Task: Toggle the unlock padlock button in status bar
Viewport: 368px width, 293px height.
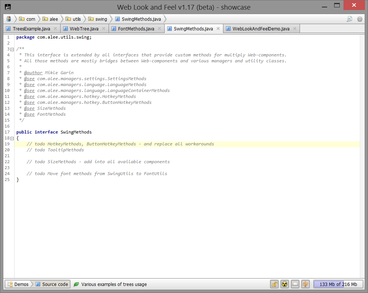Action: [274, 284]
